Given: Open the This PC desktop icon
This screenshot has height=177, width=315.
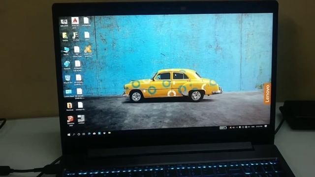Looking at the screenshot, I should click(x=66, y=51).
